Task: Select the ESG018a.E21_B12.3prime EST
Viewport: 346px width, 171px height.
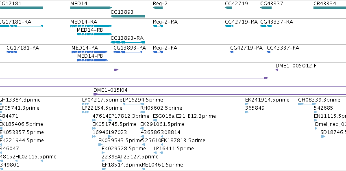Action: click(155, 120)
